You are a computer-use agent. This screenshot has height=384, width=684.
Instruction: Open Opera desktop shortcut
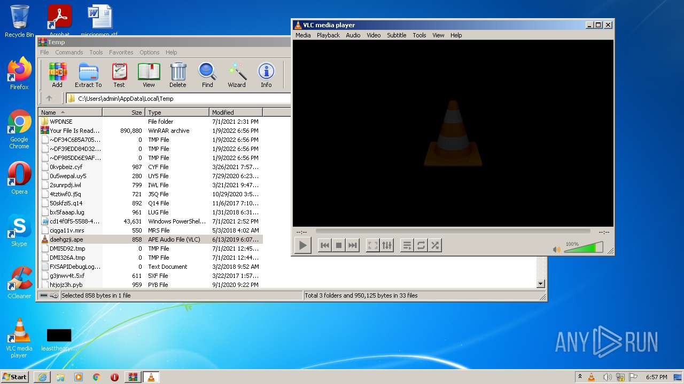point(19,178)
